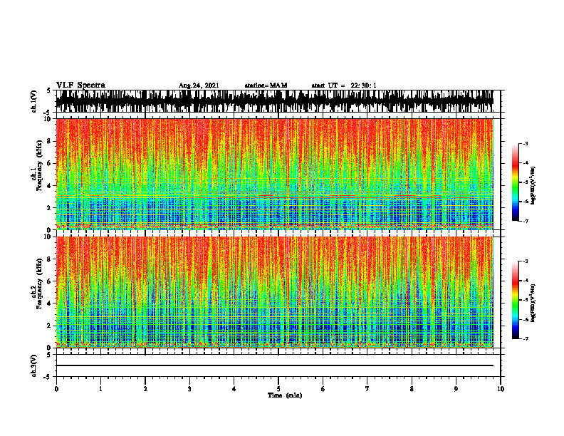
Task: Click time axis tick label "8"
Action: 412,389
